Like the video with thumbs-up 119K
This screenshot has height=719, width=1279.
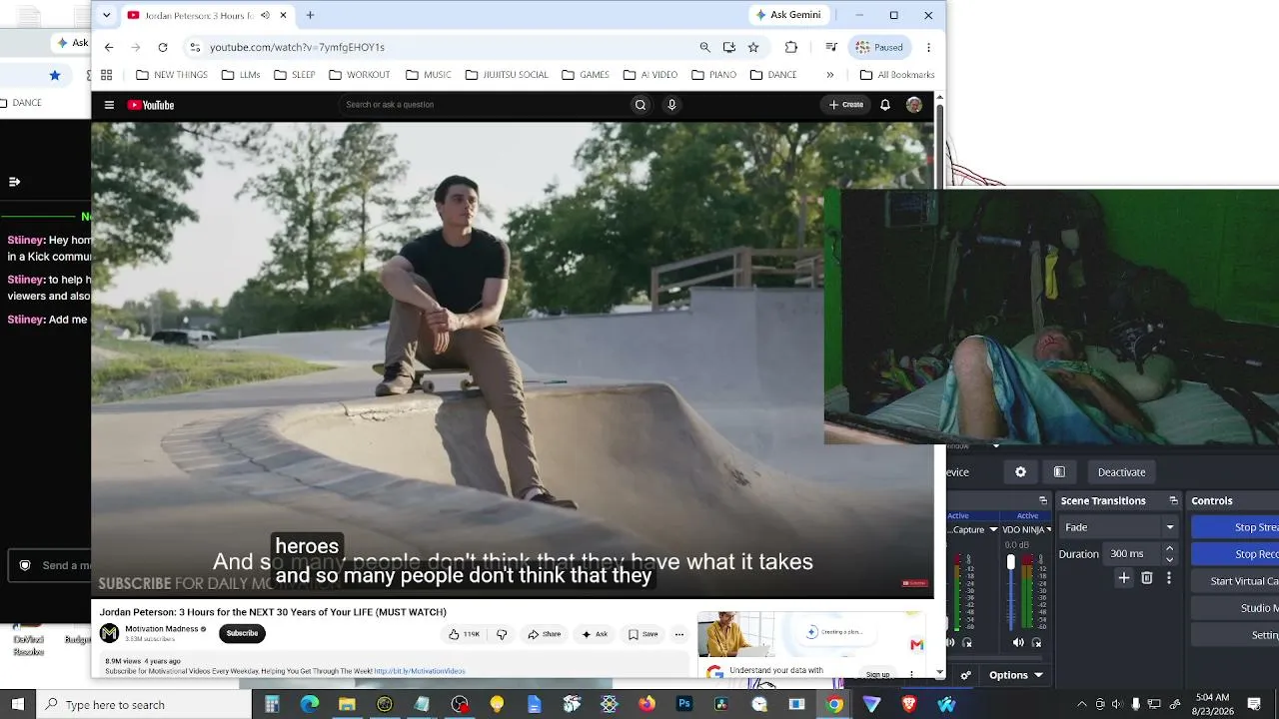[x=464, y=634]
